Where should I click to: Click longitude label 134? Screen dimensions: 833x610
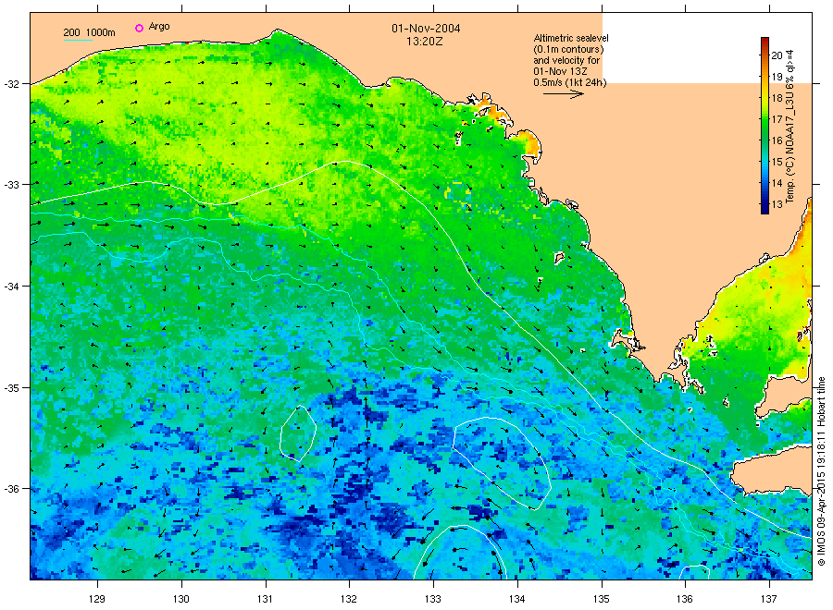tap(516, 599)
